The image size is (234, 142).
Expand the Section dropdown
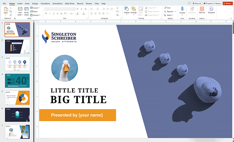tap(36, 15)
